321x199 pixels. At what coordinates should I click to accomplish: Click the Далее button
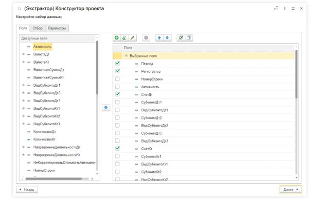pos(291,189)
